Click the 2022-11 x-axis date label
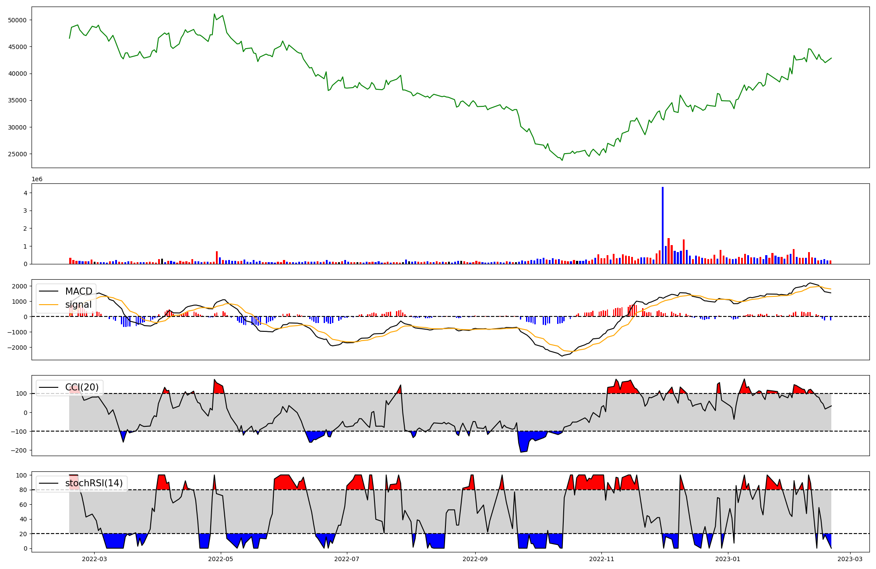 click(602, 559)
